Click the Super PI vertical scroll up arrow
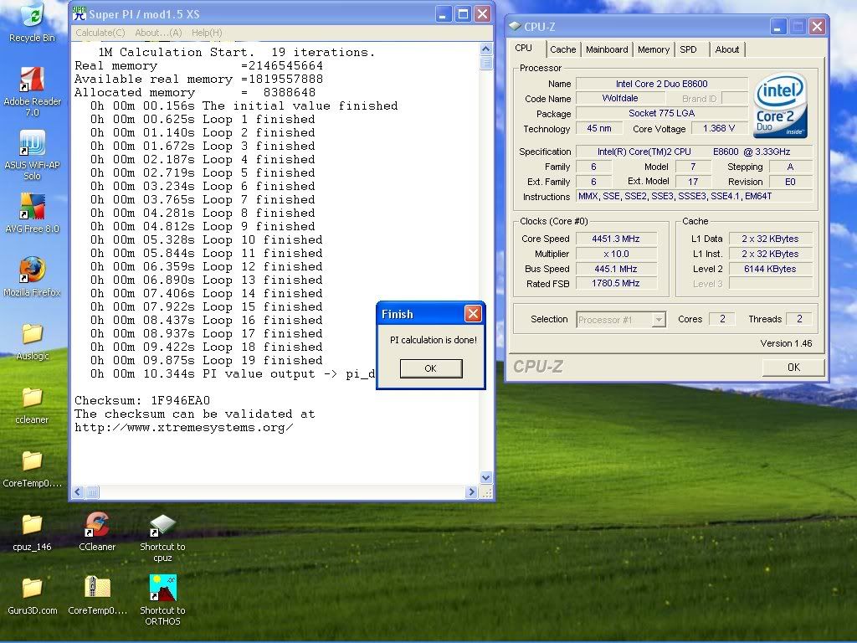The height and width of the screenshot is (643, 857). click(x=486, y=49)
